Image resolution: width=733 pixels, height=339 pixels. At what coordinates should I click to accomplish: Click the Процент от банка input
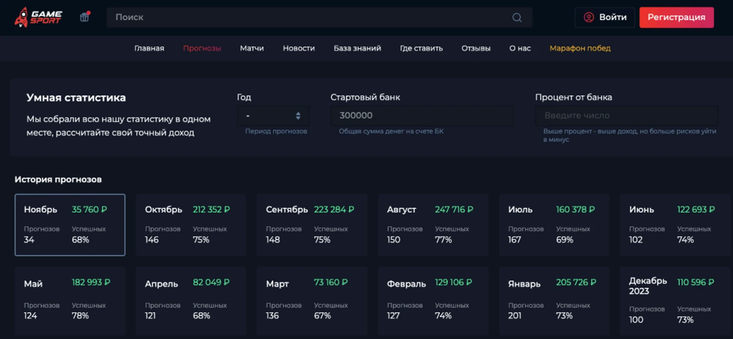626,116
